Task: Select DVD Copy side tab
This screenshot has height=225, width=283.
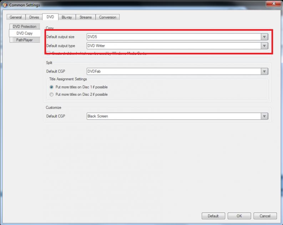Action: tap(25, 33)
